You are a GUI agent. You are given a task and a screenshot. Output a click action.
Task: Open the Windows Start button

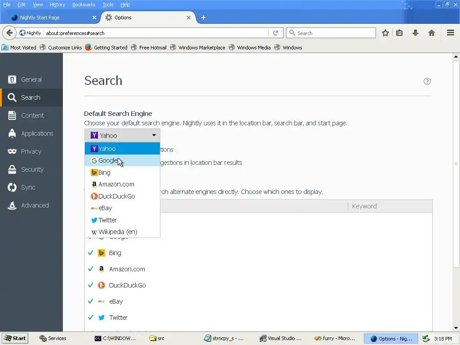pos(15,338)
